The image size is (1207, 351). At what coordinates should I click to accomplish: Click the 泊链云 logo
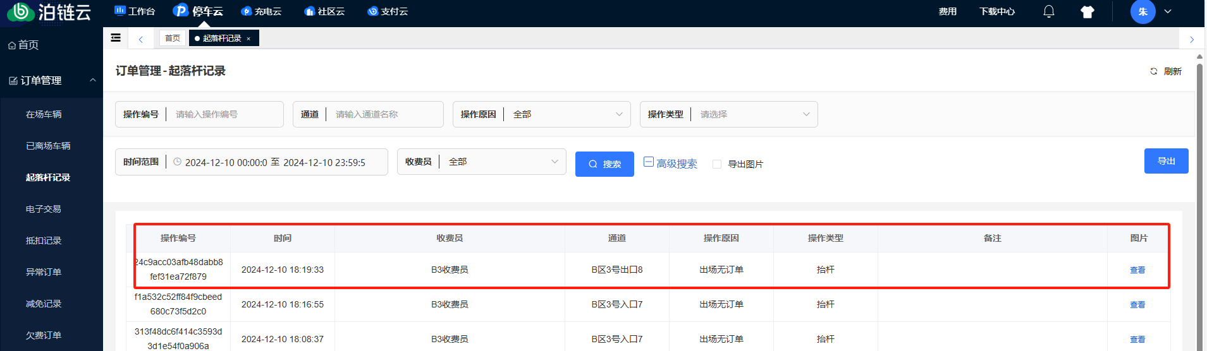coord(49,11)
